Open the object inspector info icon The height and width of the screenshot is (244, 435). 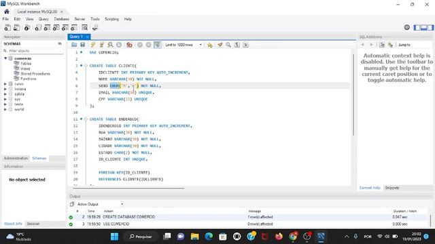pos(27,27)
